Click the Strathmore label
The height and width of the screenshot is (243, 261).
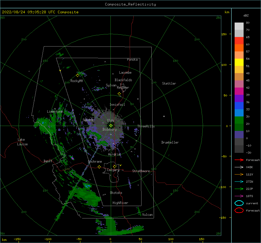[141, 171]
